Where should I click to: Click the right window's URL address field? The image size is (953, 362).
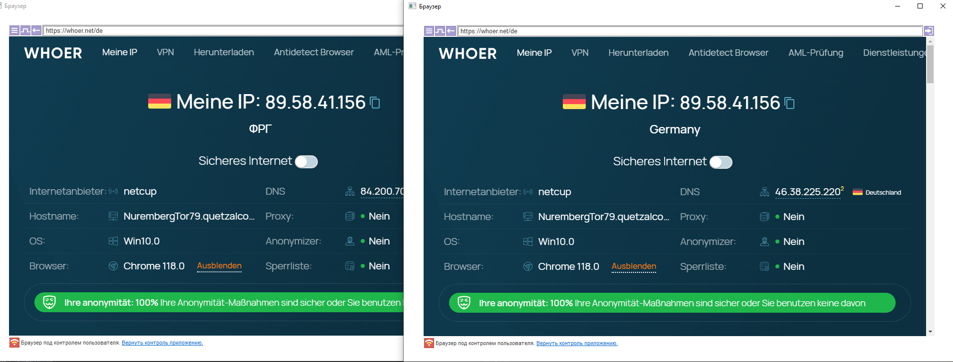[x=689, y=31]
